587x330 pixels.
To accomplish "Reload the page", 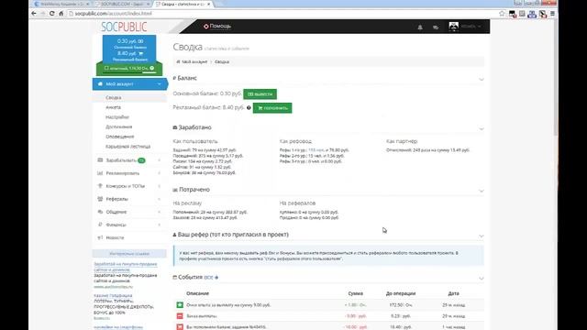I will (51, 14).
